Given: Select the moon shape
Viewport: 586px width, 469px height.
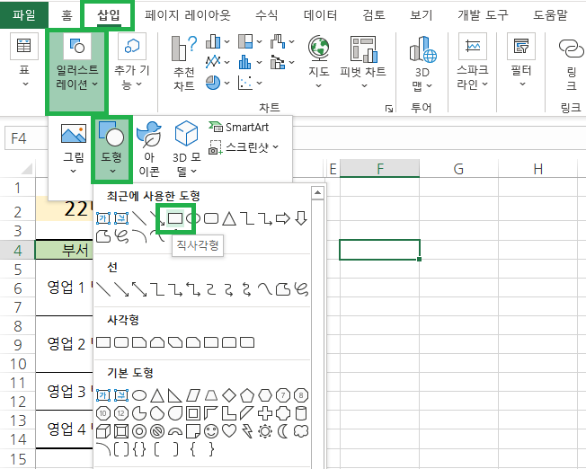Looking at the screenshot, I should coord(283,431).
